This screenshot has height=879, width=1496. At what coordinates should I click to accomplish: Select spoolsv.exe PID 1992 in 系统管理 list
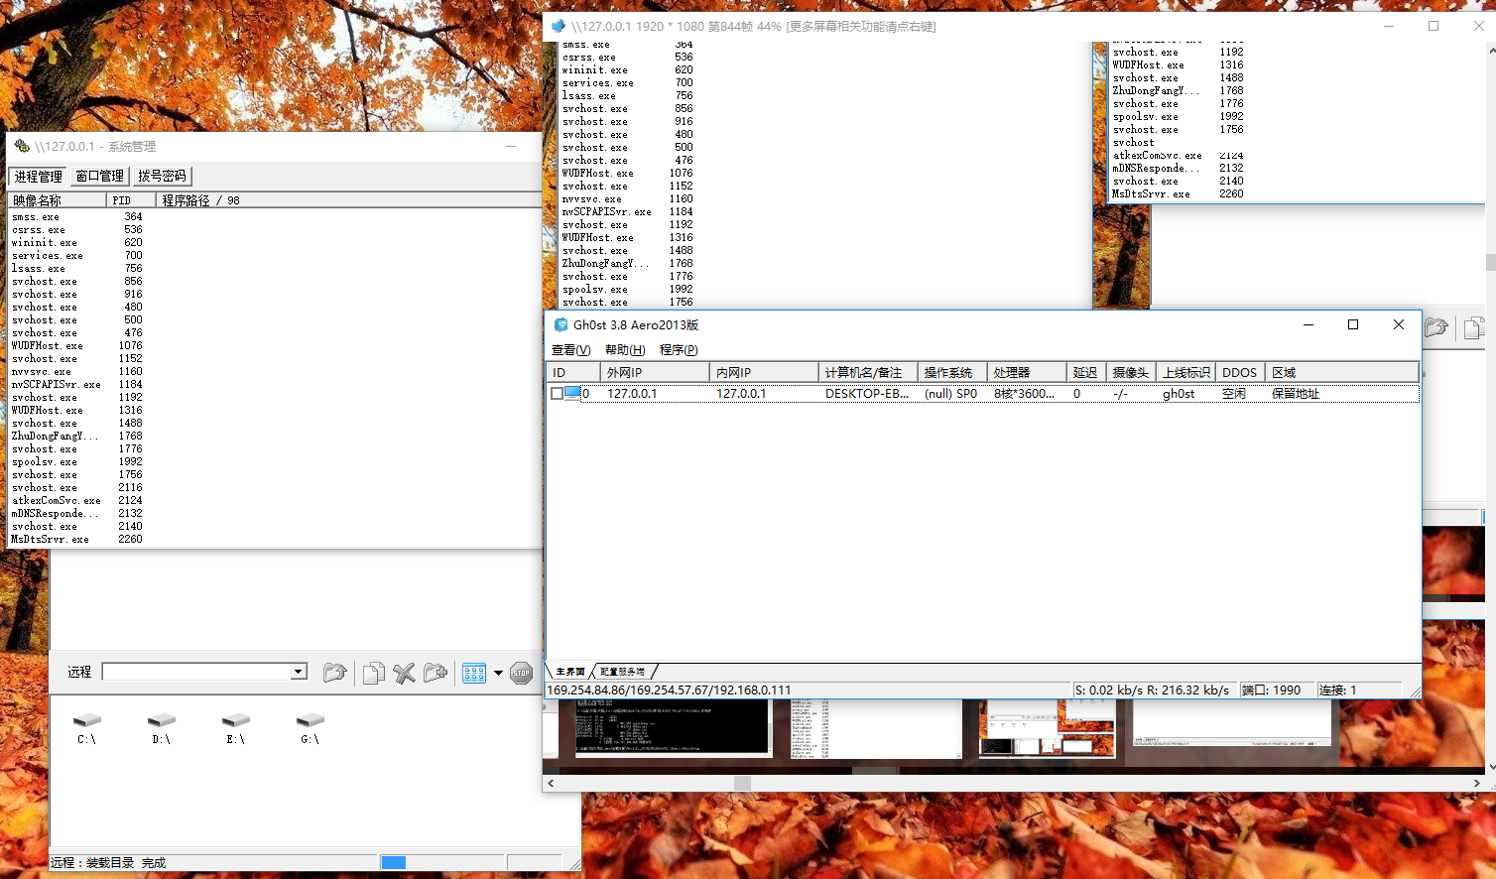[x=76, y=461]
